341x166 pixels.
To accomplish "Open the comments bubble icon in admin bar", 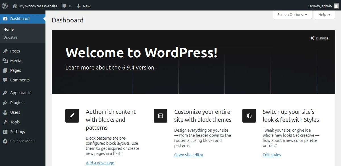I will pos(65,6).
